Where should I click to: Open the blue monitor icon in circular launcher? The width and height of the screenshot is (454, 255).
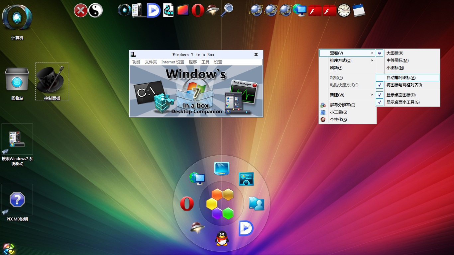[222, 169]
